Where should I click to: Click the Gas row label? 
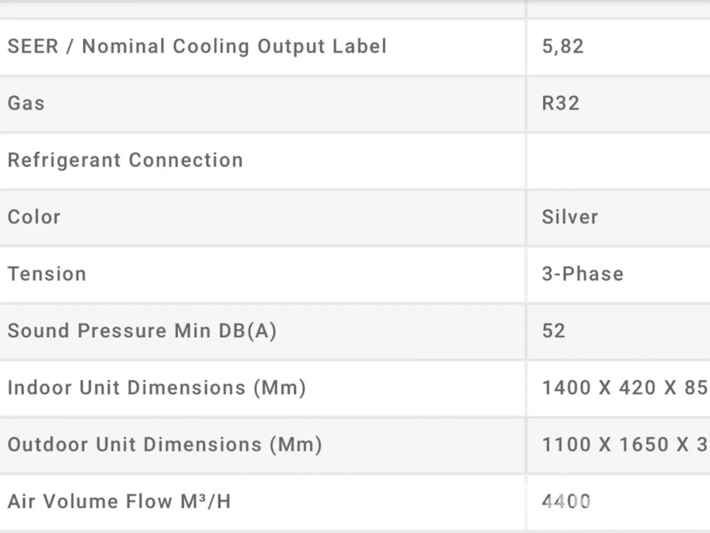click(x=26, y=103)
